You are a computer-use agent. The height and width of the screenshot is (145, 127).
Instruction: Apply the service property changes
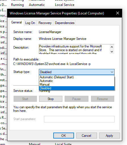click(x=109, y=136)
